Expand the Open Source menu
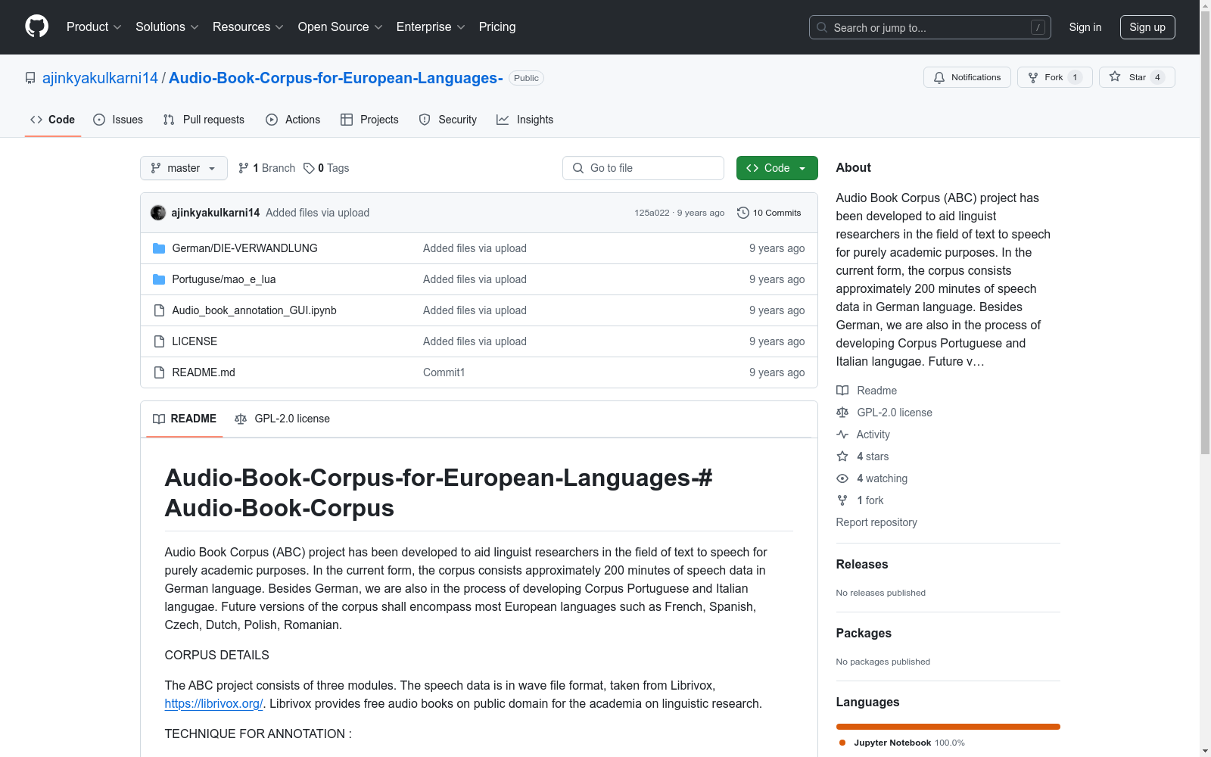 pos(341,27)
